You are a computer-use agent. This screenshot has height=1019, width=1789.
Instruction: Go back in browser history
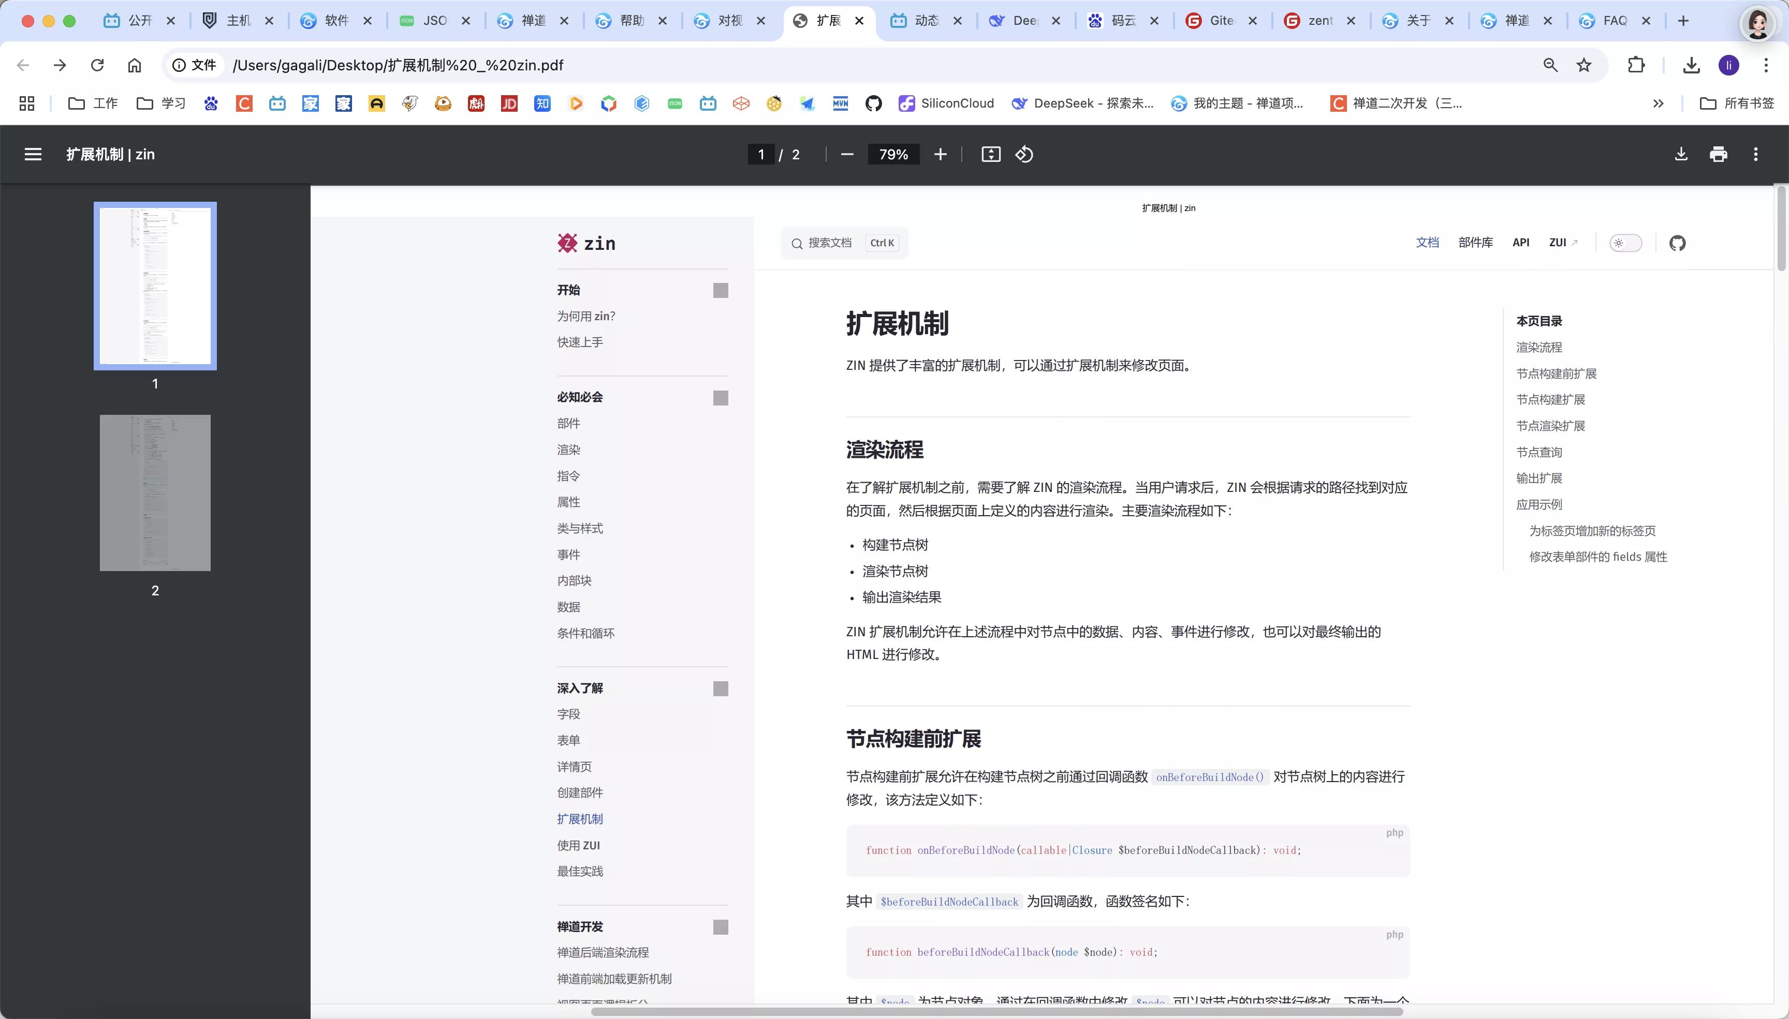23,65
